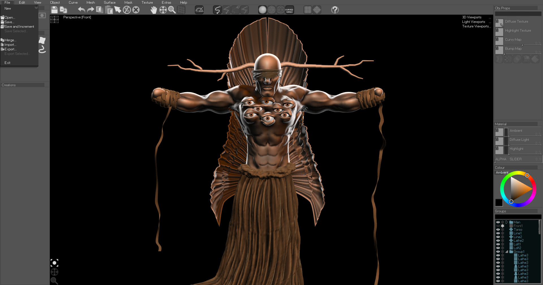
Task: Collapse Group1 in the Groups panel
Action: click(x=507, y=252)
